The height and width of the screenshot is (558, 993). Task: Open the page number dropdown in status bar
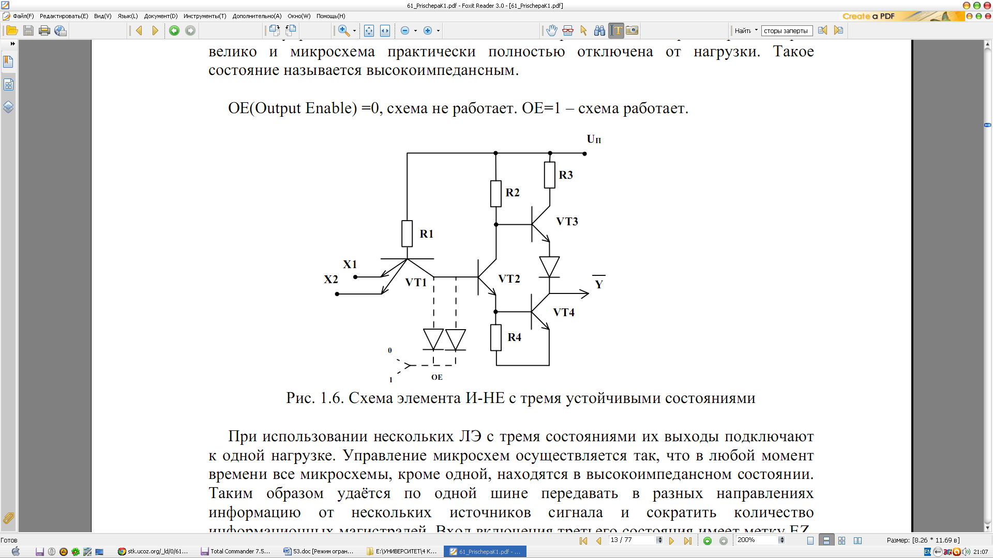pos(659,540)
